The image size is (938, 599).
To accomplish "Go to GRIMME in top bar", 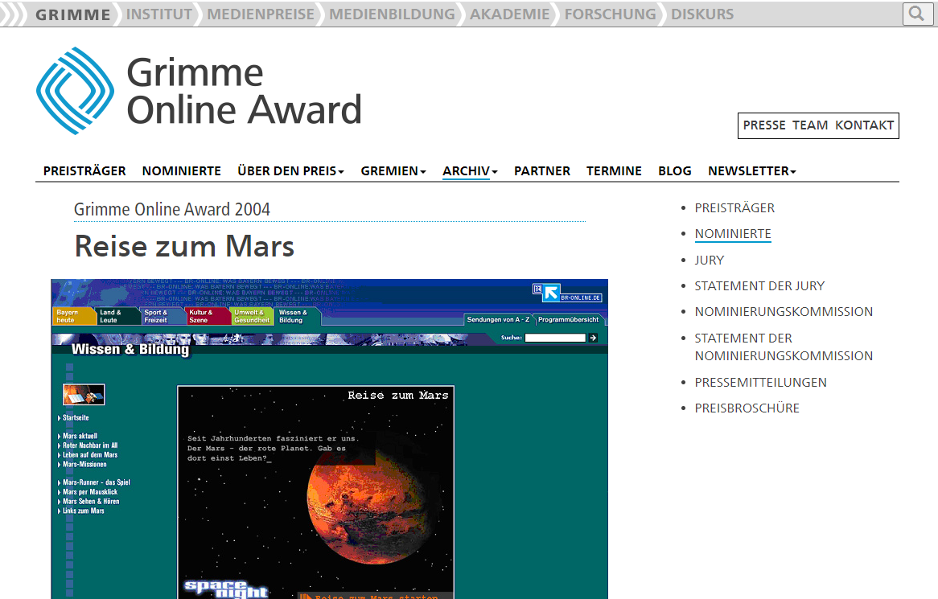I will click(x=73, y=14).
